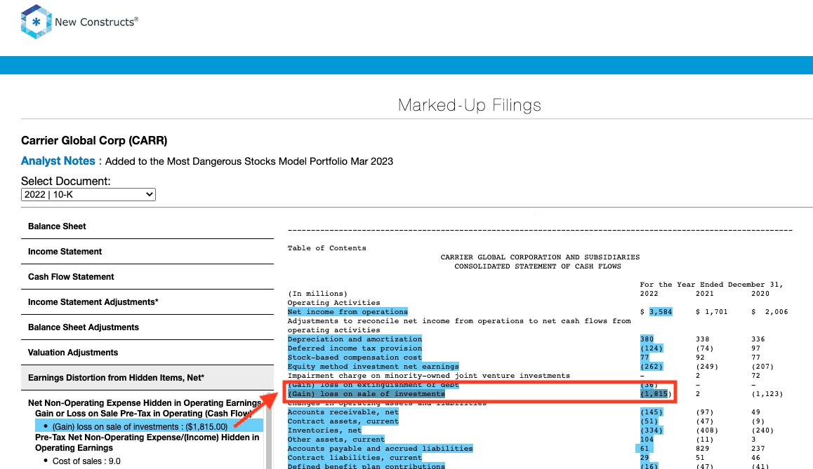Viewport: 813px width, 469px height.
Task: Open the Select Document dropdown
Action: (x=88, y=195)
